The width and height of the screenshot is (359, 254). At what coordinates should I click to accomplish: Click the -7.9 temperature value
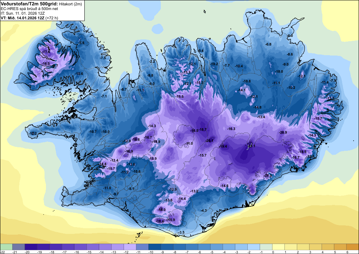[334, 80]
